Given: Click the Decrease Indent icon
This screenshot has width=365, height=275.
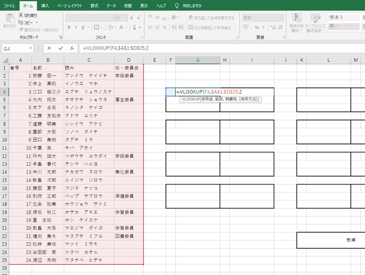Looking at the screenshot, I should [174, 27].
